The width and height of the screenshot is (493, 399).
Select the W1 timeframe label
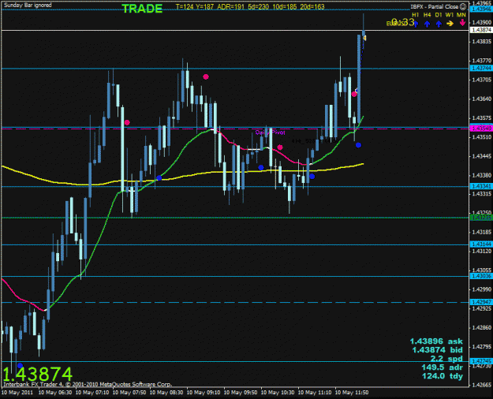click(x=450, y=15)
